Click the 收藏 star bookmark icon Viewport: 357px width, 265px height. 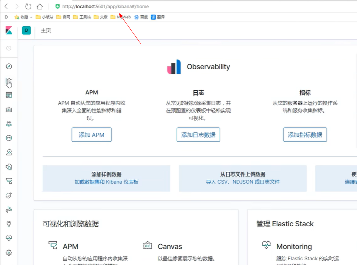click(16, 17)
